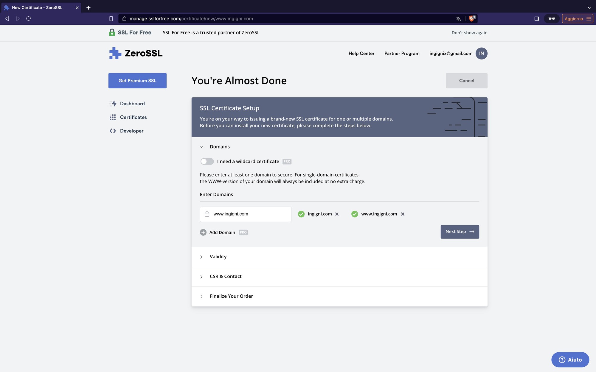Open a new browser tab with the plus icon
Viewport: 596px width, 372px height.
(88, 7)
